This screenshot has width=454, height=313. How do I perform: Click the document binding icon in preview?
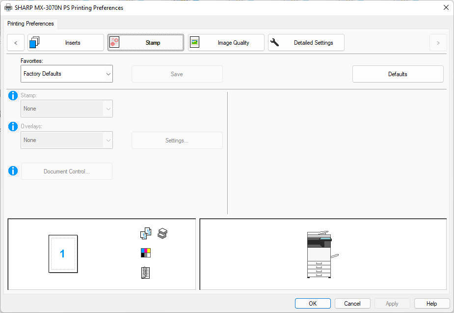click(x=145, y=273)
